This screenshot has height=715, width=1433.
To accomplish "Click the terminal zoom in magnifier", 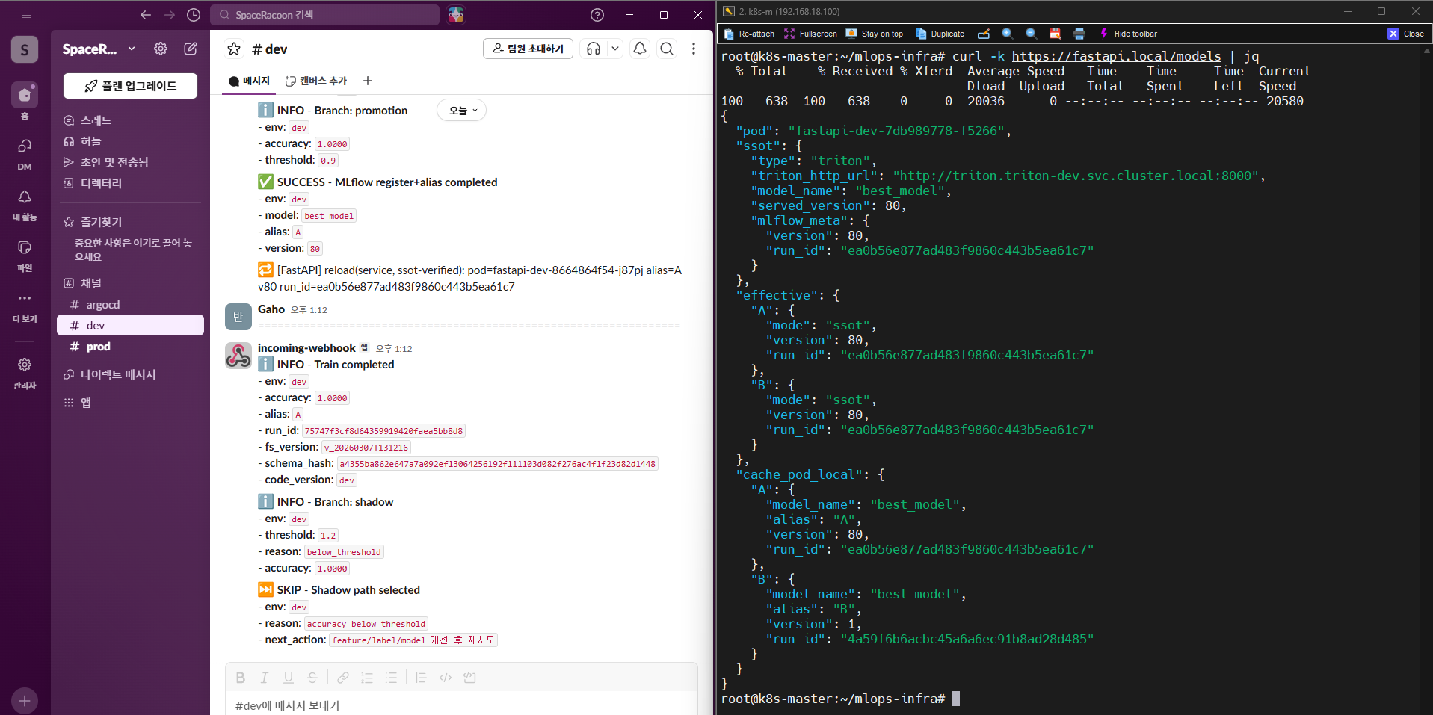I will (1007, 34).
